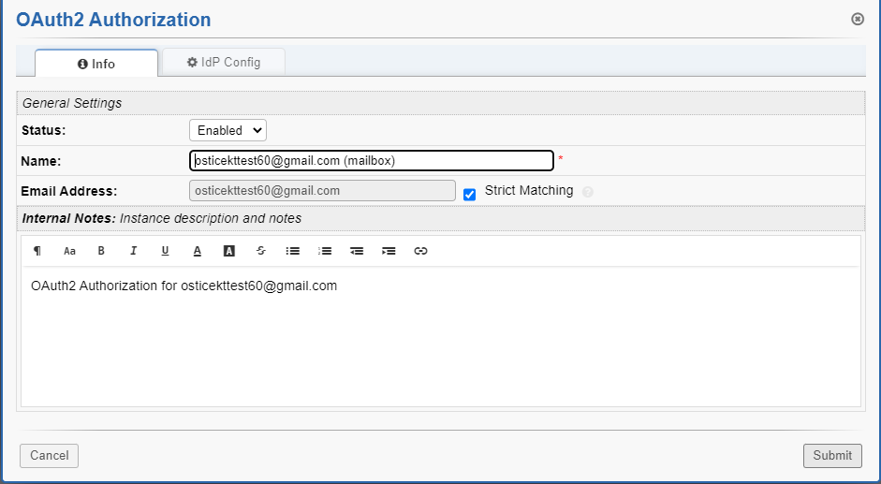Open the Status dropdown
The width and height of the screenshot is (881, 484).
228,130
